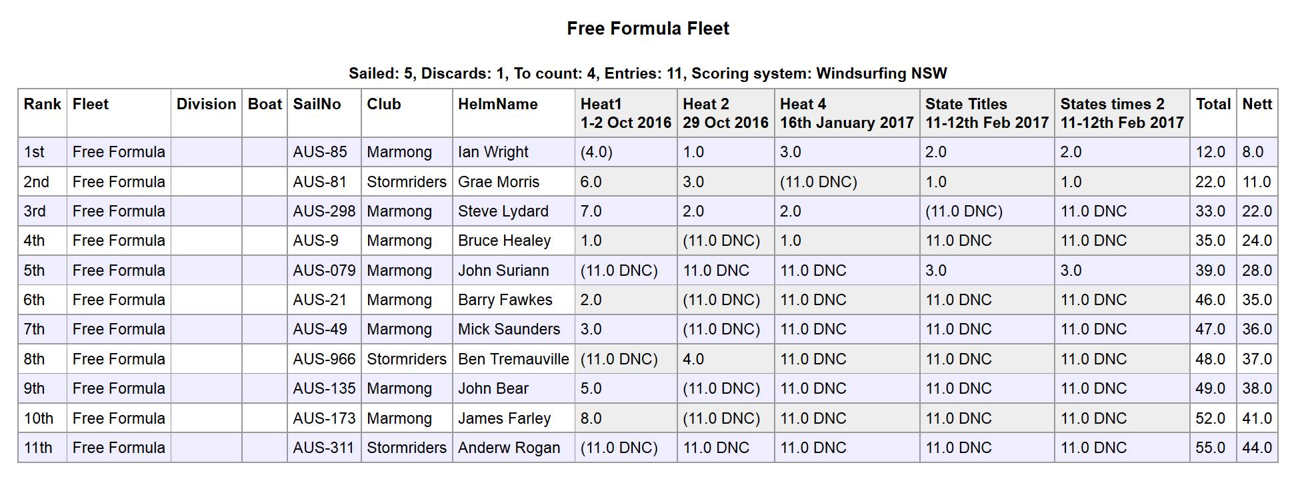Click sail number AUS-81
The width and height of the screenshot is (1310, 495).
pos(319,182)
